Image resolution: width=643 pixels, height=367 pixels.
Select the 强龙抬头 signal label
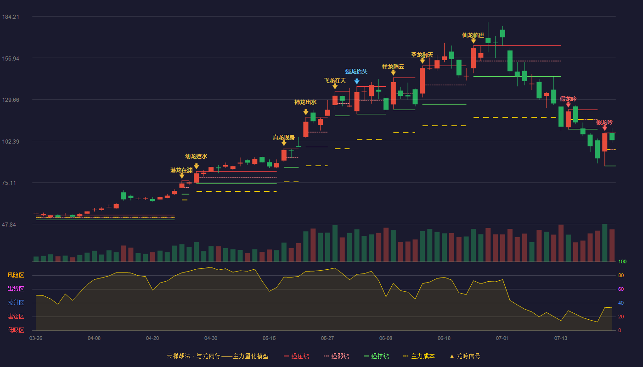(x=356, y=72)
